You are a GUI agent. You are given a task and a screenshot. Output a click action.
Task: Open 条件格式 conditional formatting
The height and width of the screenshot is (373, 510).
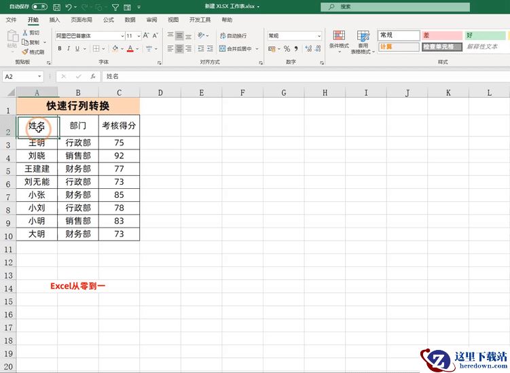tap(339, 41)
